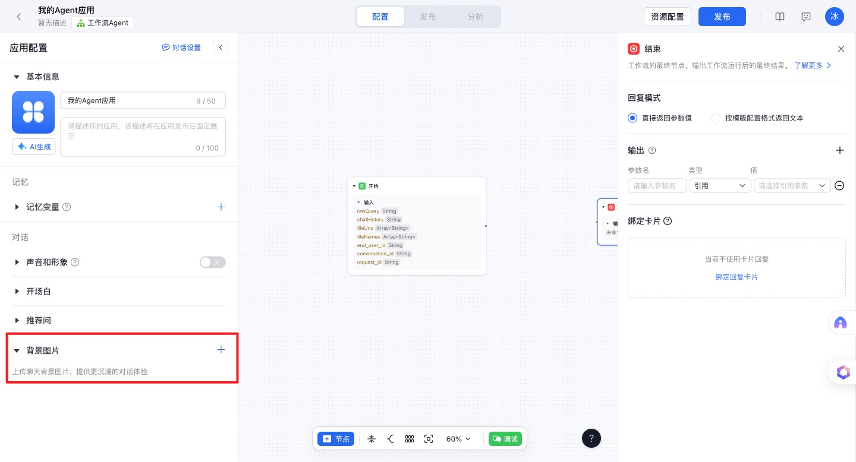The width and height of the screenshot is (856, 462).
Task: Expand the 推荐问 section
Action: point(17,320)
